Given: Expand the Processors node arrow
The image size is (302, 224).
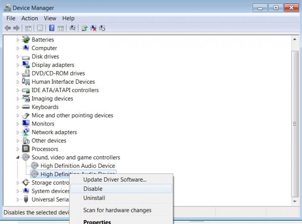Looking at the screenshot, I should (x=18, y=149).
